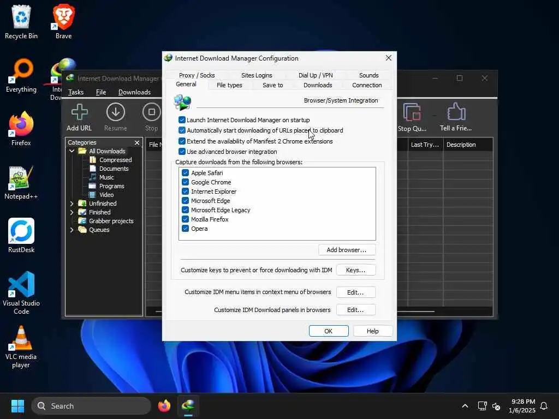Launch the Brave browser desktop icon
Screen dimensions: 559x419
(x=63, y=22)
